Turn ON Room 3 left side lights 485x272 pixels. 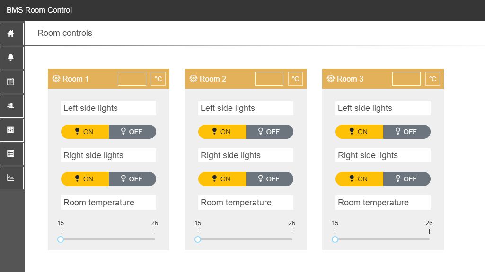(359, 132)
